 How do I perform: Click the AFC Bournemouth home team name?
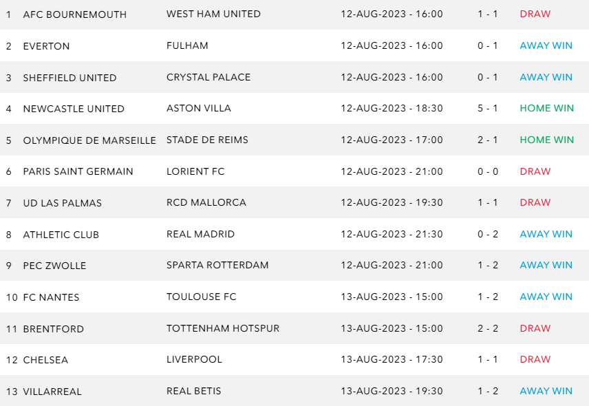point(74,14)
